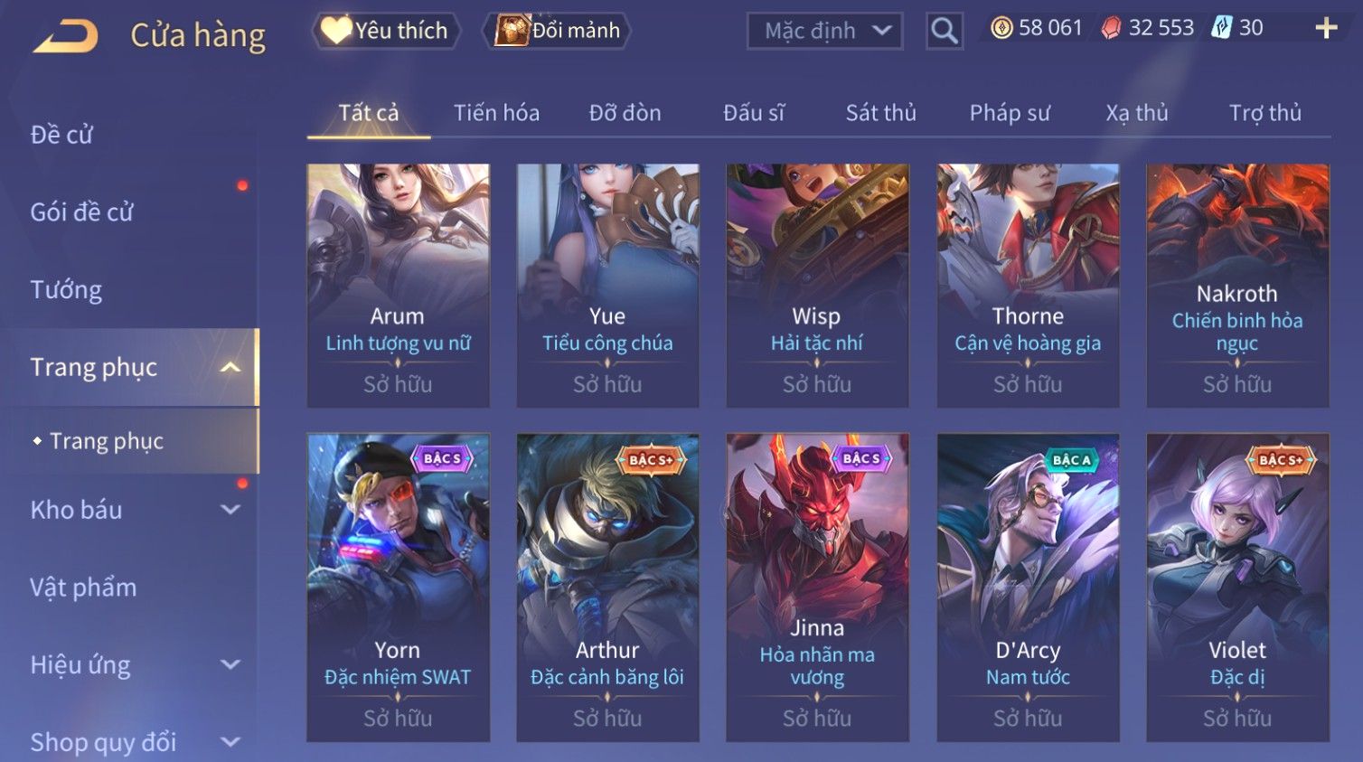Image resolution: width=1363 pixels, height=762 pixels.
Task: Tap the red ruby currency icon
Action: pyautogui.click(x=1111, y=28)
